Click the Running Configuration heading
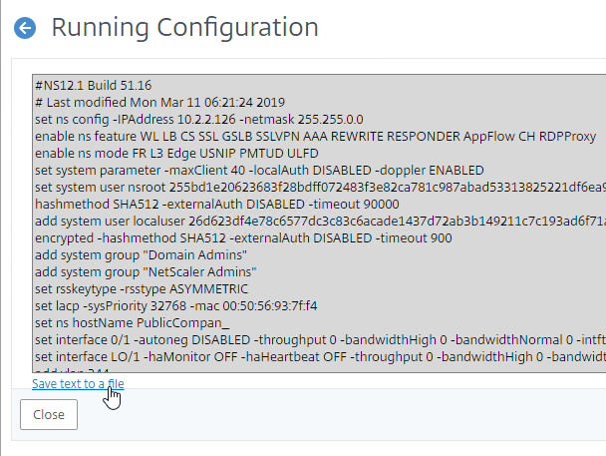This screenshot has width=606, height=456. click(184, 28)
